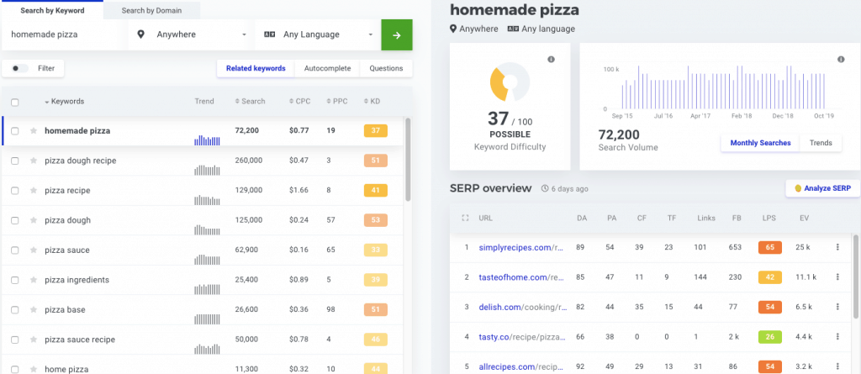
Task: Toggle the Filter switch
Action: tap(20, 69)
